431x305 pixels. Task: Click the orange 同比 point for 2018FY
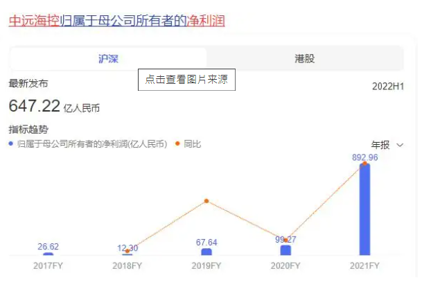(x=127, y=251)
